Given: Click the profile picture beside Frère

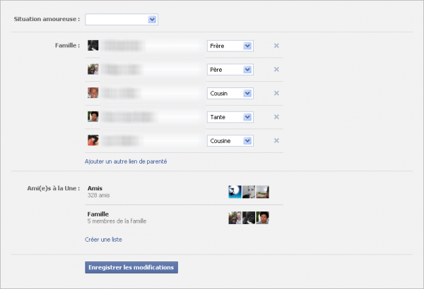Looking at the screenshot, I should (x=93, y=46).
